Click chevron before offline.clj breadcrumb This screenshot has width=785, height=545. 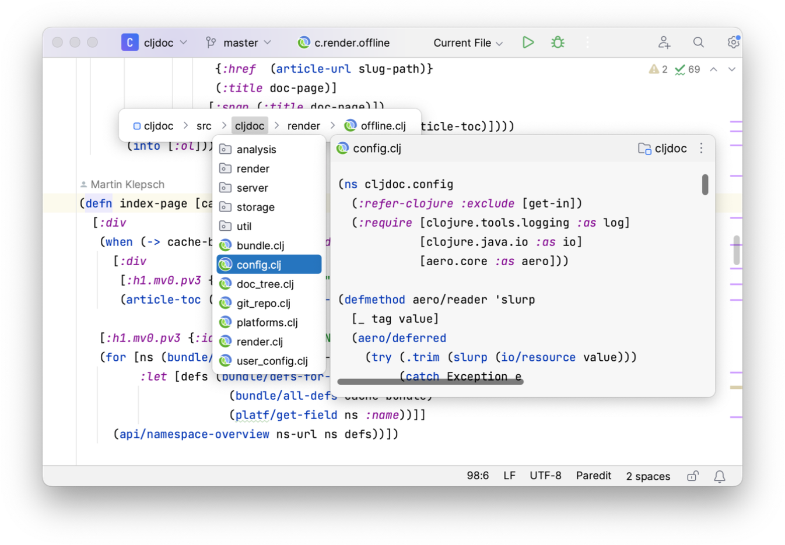tap(332, 126)
